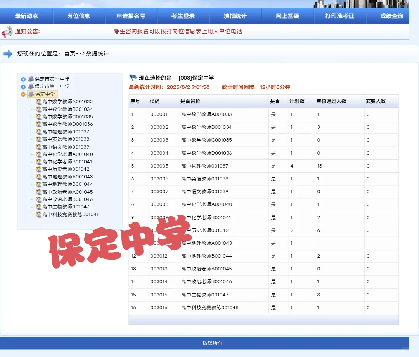Click the people icon for 高中科技竞赛教练001048
The image size is (419, 357).
pos(38,215)
